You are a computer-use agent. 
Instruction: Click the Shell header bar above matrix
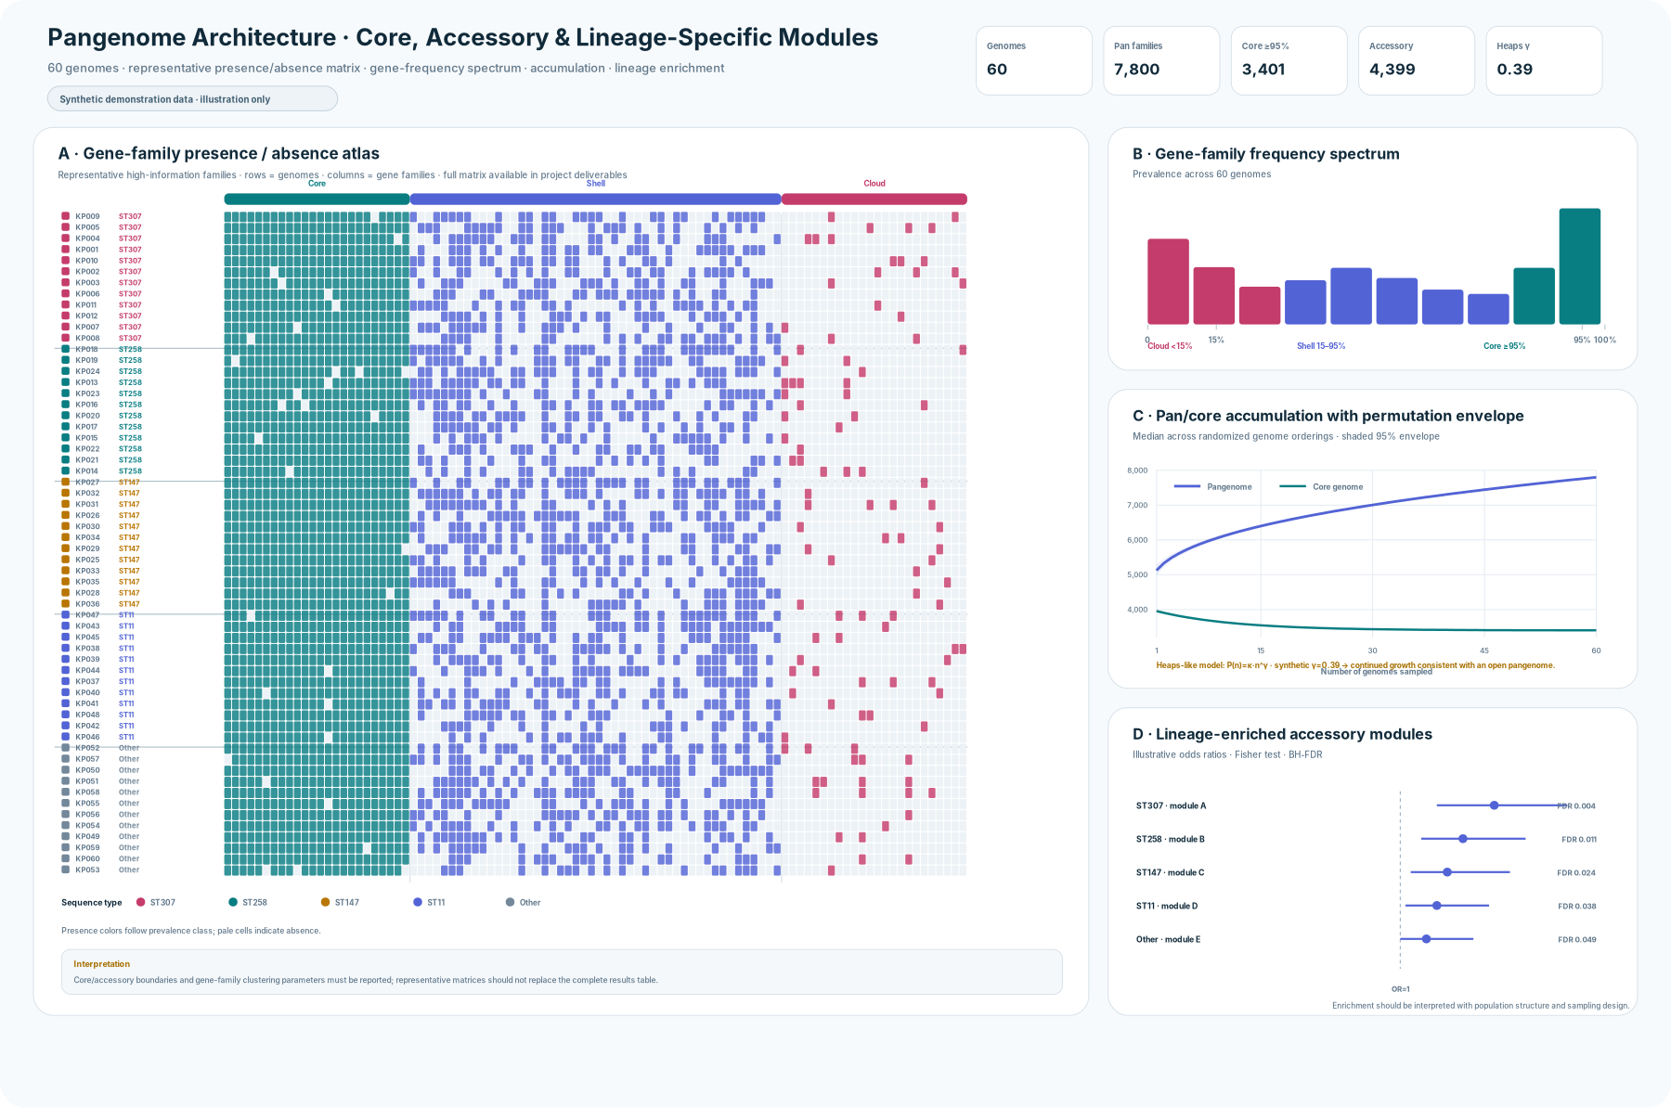coord(595,199)
